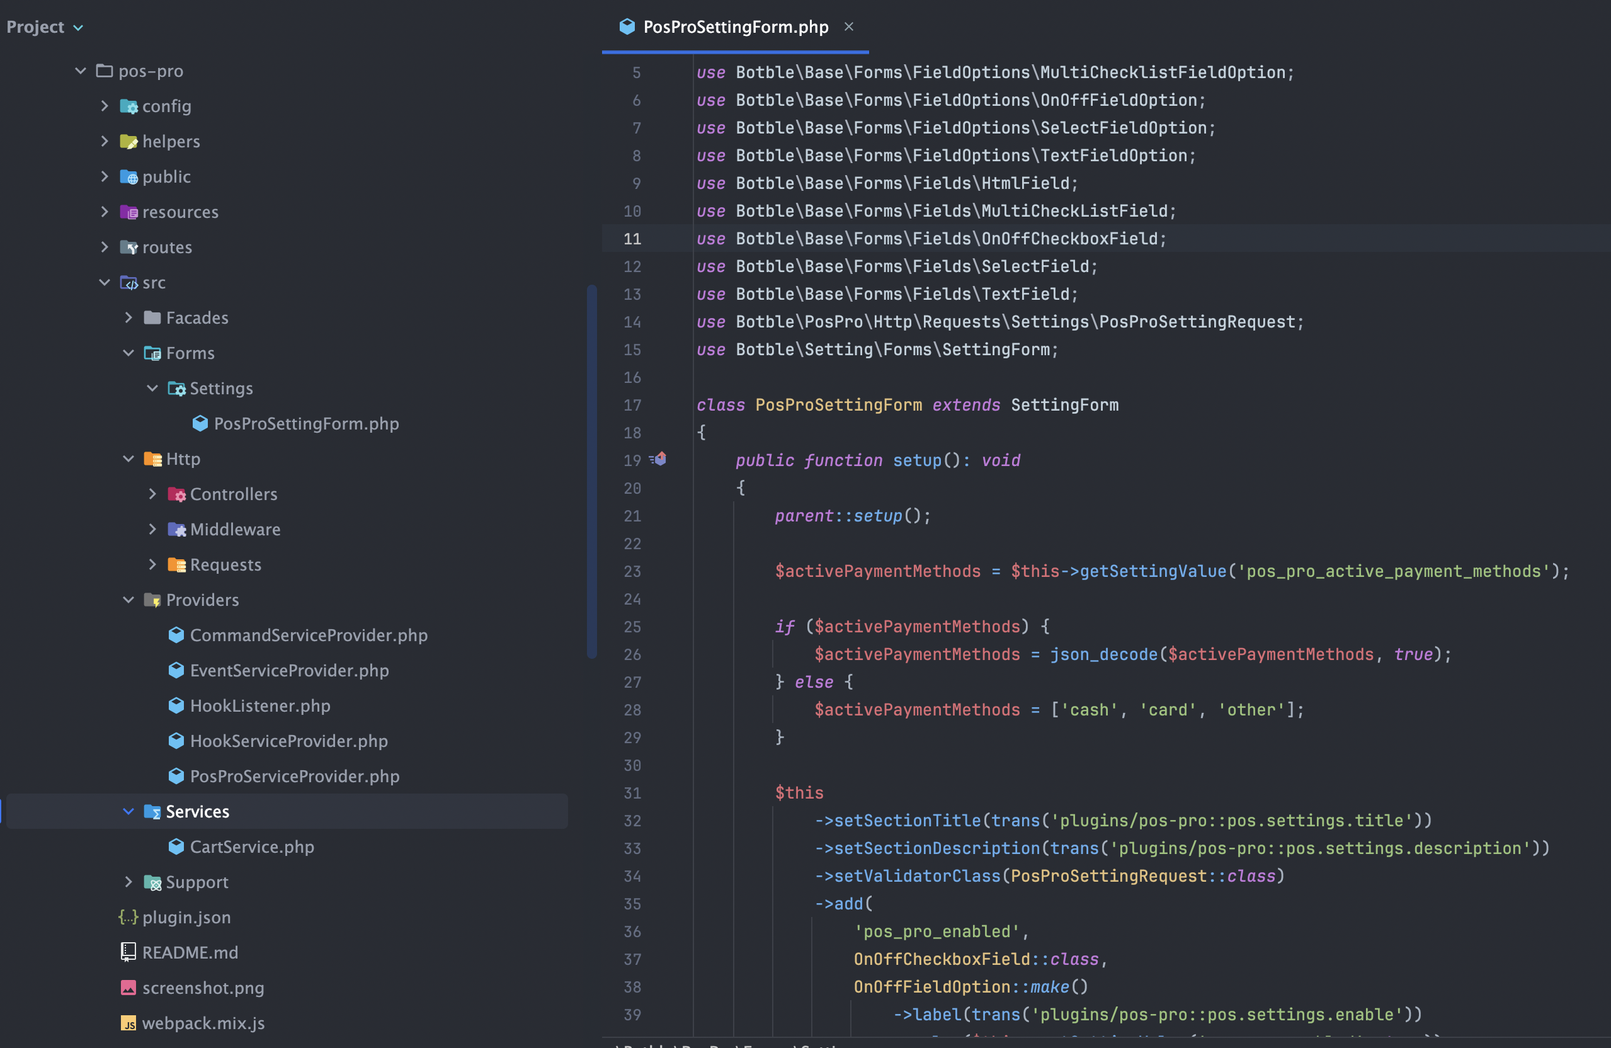This screenshot has width=1611, height=1048.
Task: Click the screenshot.png image icon
Action: point(128,988)
